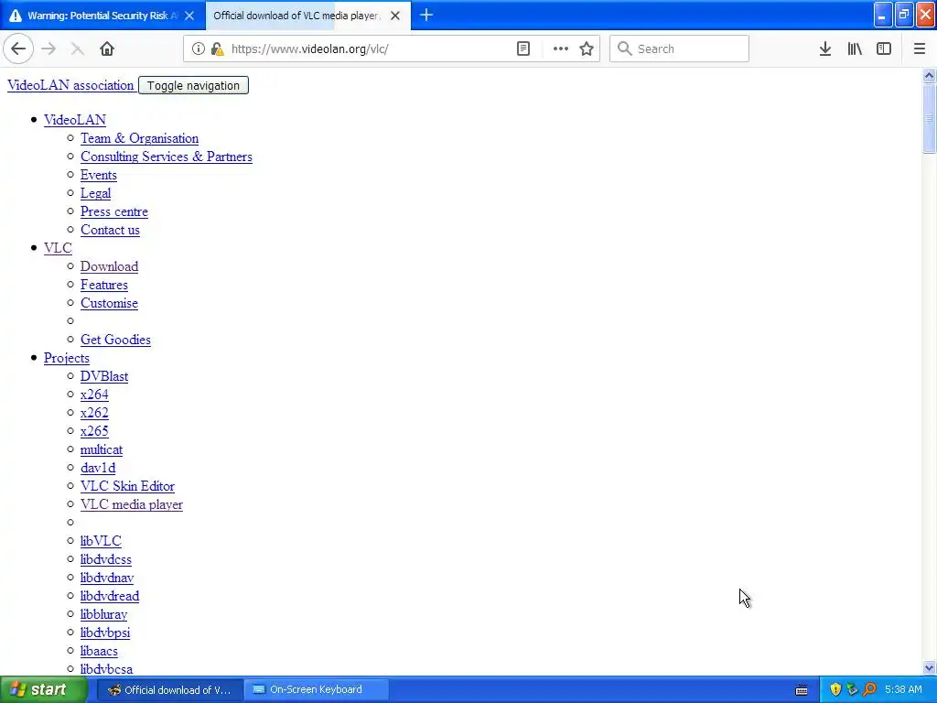The width and height of the screenshot is (937, 703).
Task: Open the dav1d link
Action: coord(98,468)
